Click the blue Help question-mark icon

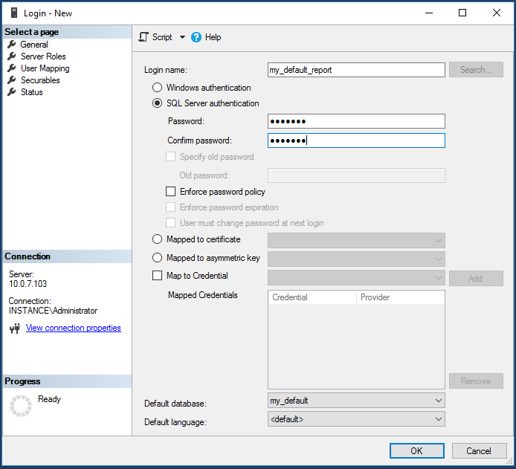pyautogui.click(x=196, y=37)
